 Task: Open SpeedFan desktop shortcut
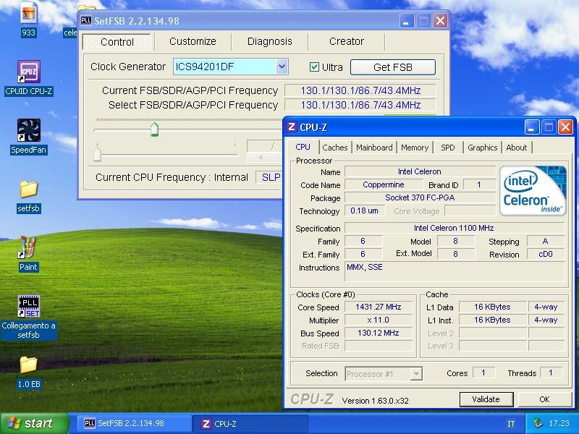[28, 136]
